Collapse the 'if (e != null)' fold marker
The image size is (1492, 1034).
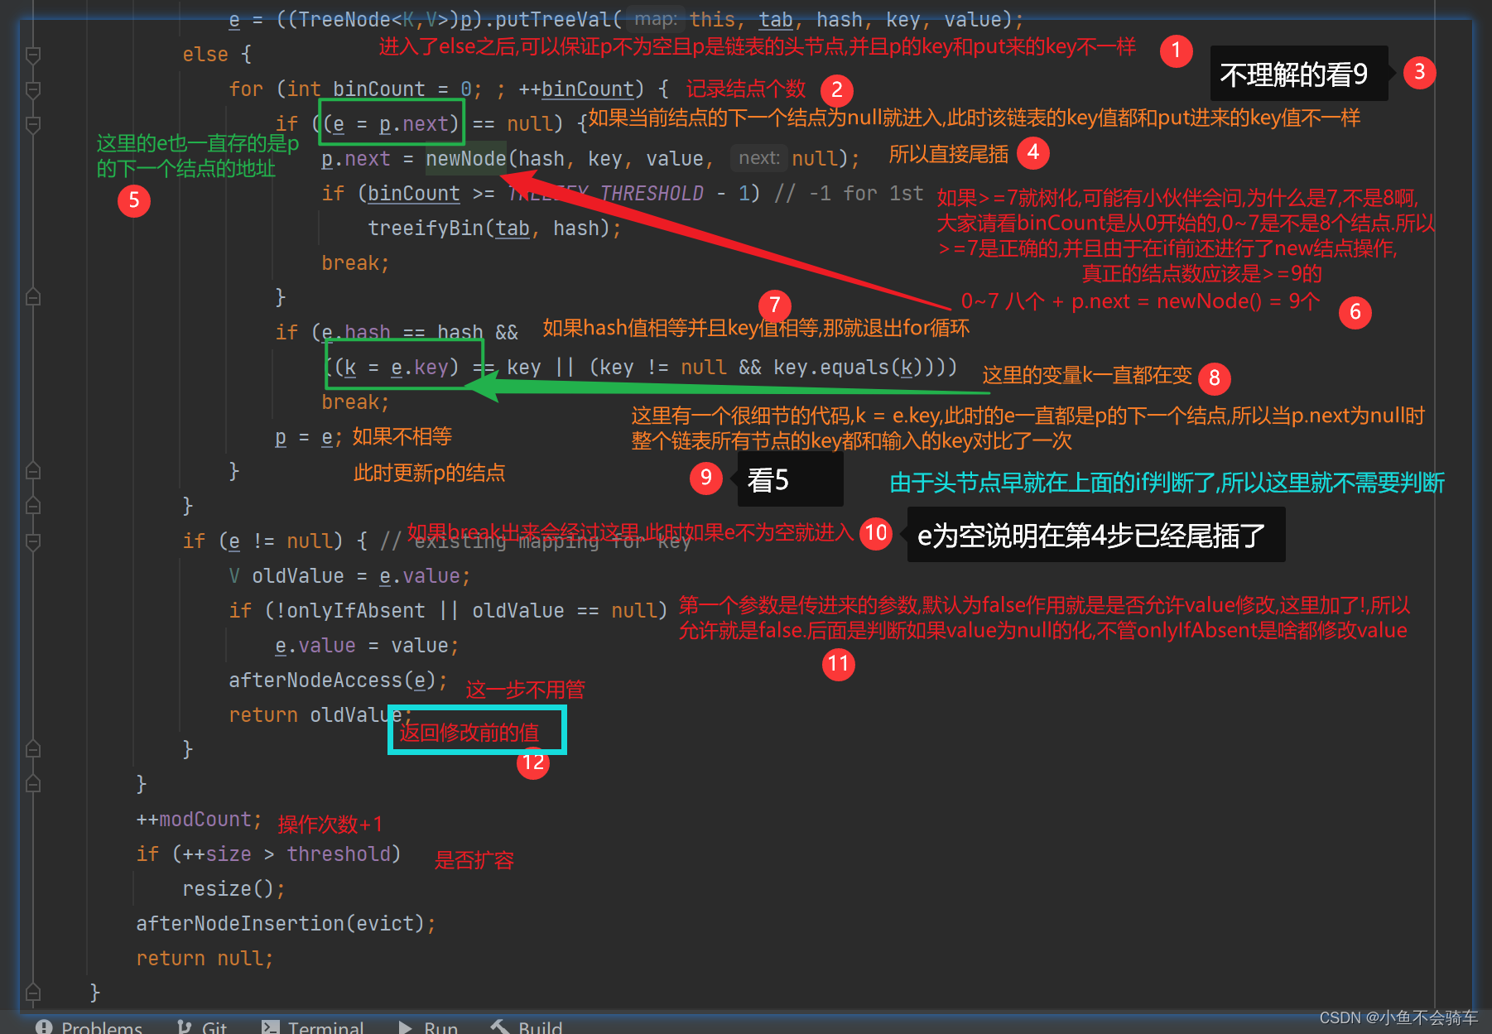(33, 541)
